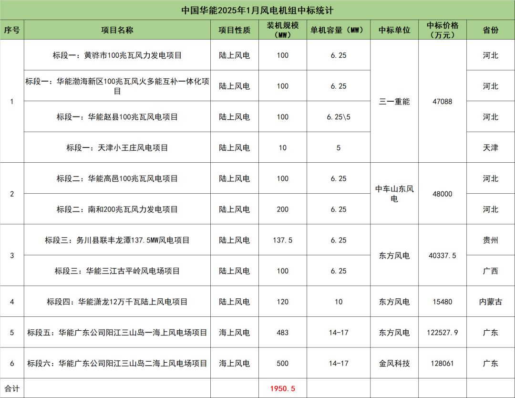Click the province cell 广西

coord(491,271)
